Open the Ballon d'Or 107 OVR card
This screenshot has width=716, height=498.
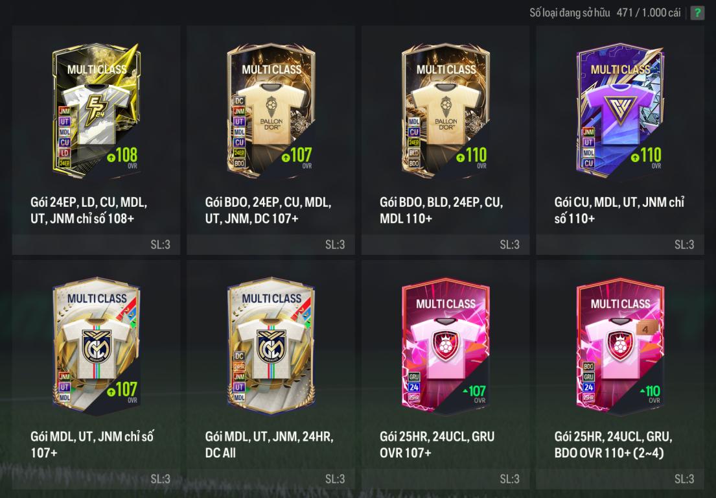click(x=271, y=110)
